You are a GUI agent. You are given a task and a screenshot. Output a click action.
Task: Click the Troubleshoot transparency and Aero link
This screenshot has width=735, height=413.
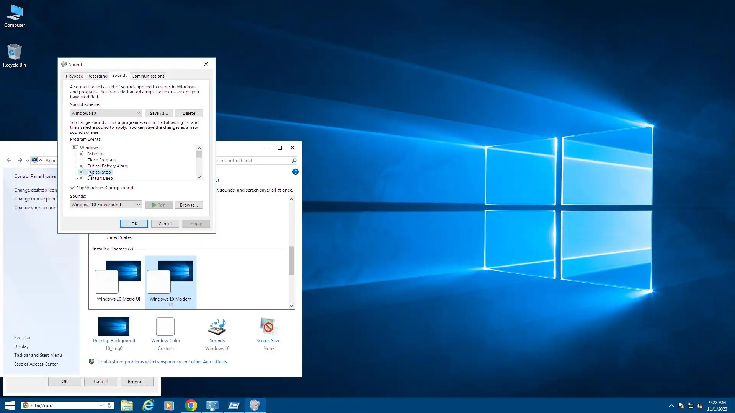161,362
